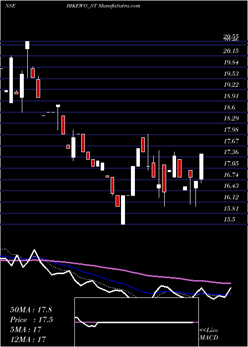The image size is (248, 347).
Task: Click the <<Live MACD label
Action: click(209, 334)
